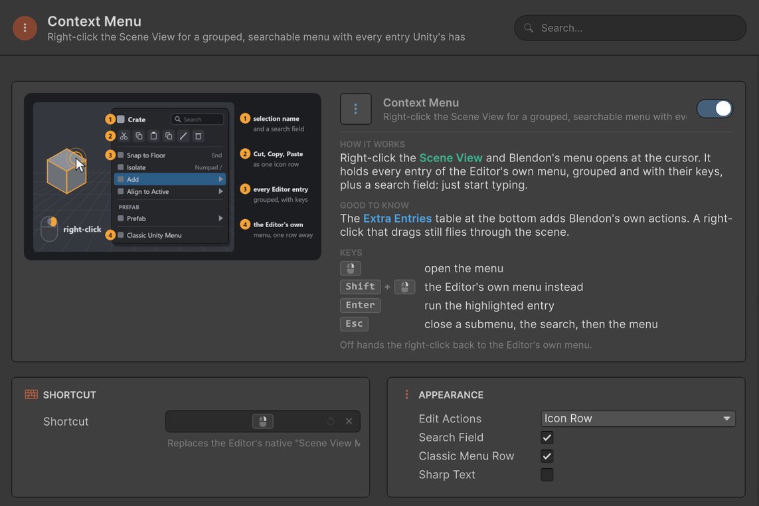Focus the top Search field
The image size is (759, 506).
[630, 28]
